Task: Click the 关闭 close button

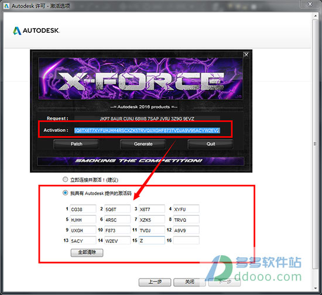Action: click(190, 282)
